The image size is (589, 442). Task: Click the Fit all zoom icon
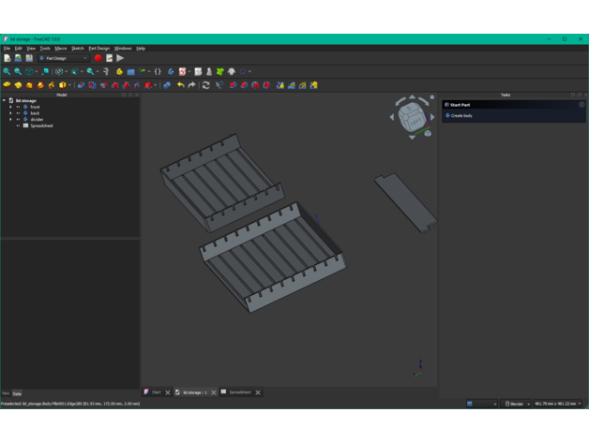7,71
